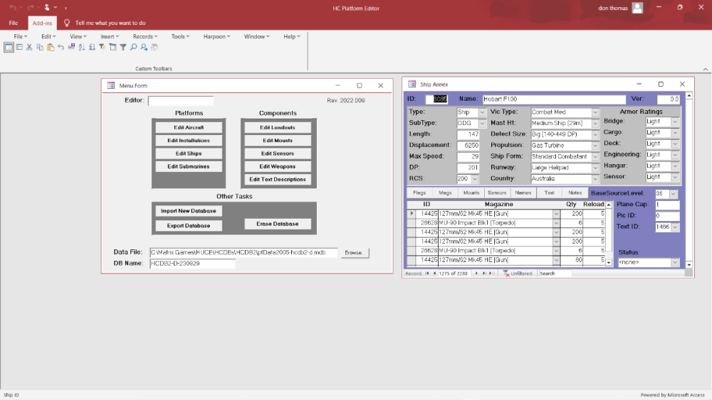Open the SubType dropdown showing DDG
This screenshot has height=400, width=712.
tap(482, 123)
